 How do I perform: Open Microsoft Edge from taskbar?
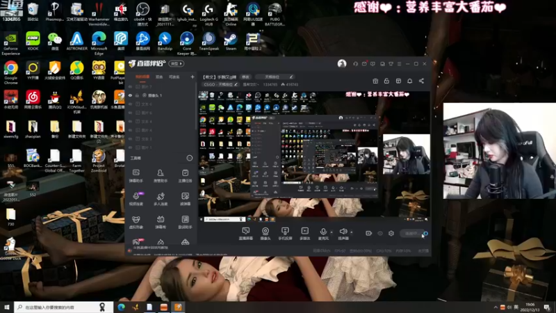coord(121,307)
